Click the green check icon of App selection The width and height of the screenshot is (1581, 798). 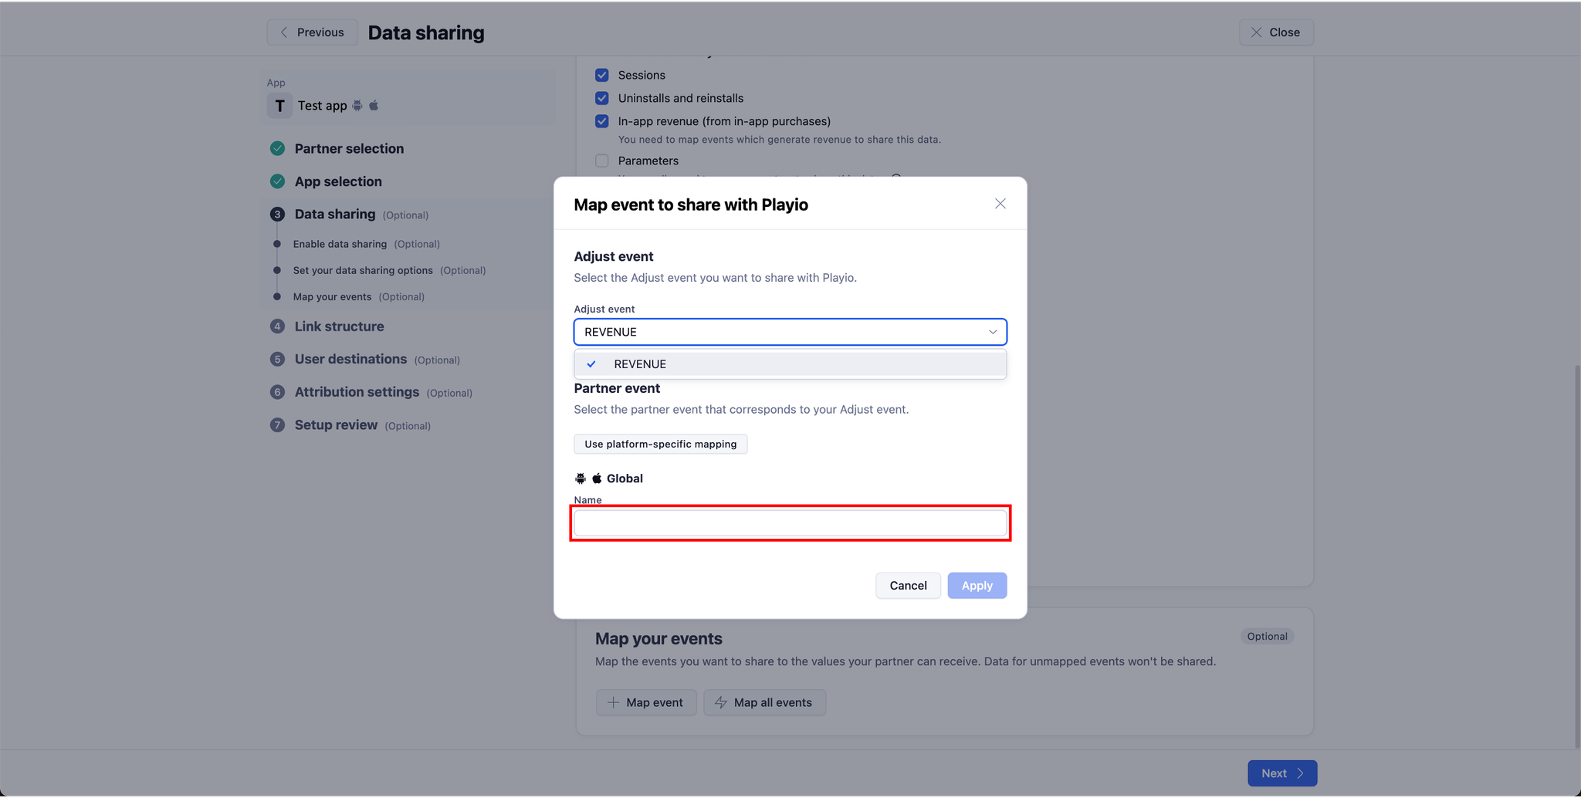click(x=277, y=181)
